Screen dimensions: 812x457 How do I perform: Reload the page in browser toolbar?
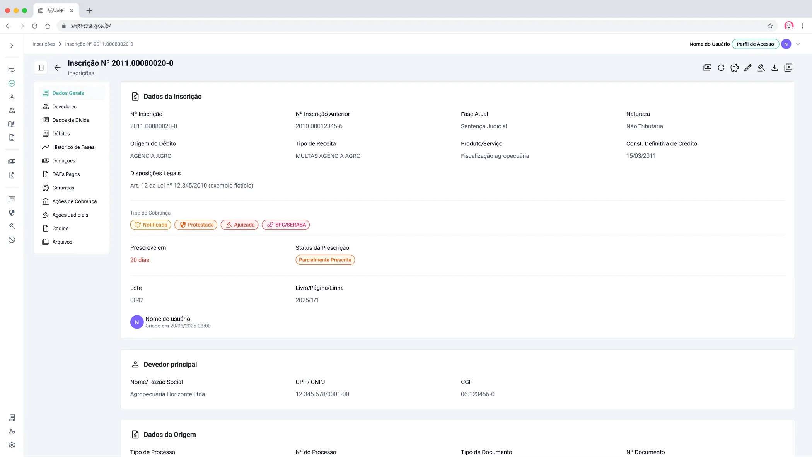[35, 26]
